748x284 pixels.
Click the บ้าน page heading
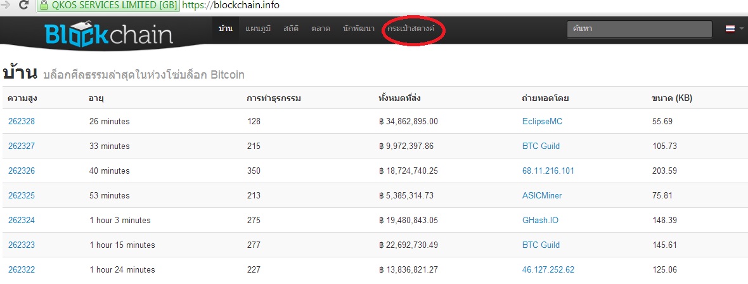[x=20, y=72]
